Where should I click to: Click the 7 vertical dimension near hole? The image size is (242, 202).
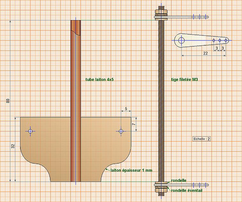coord(134,124)
